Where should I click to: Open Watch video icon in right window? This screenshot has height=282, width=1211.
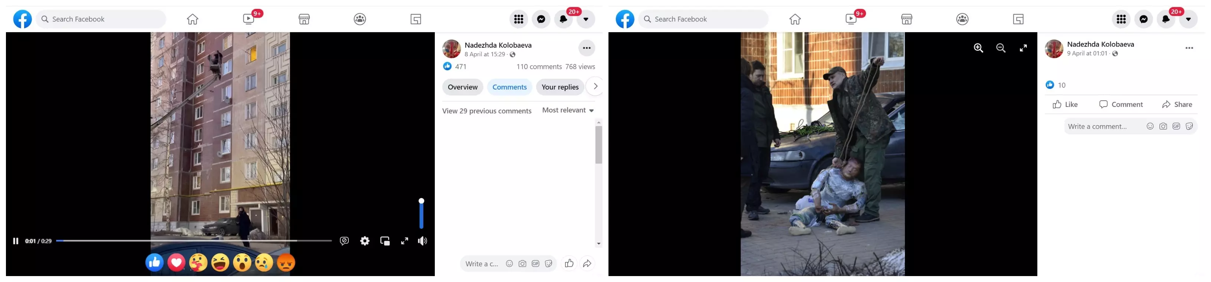851,19
